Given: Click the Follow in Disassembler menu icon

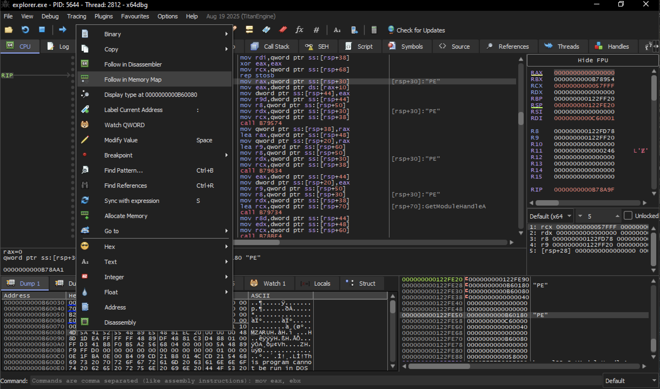Looking at the screenshot, I should 85,64.
